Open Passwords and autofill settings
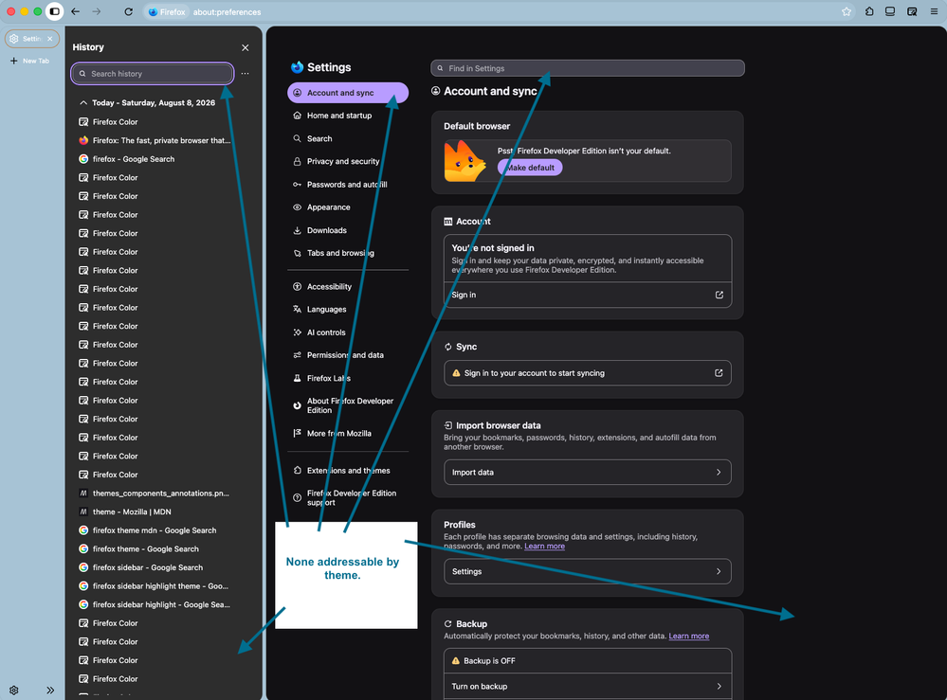 [x=348, y=185]
